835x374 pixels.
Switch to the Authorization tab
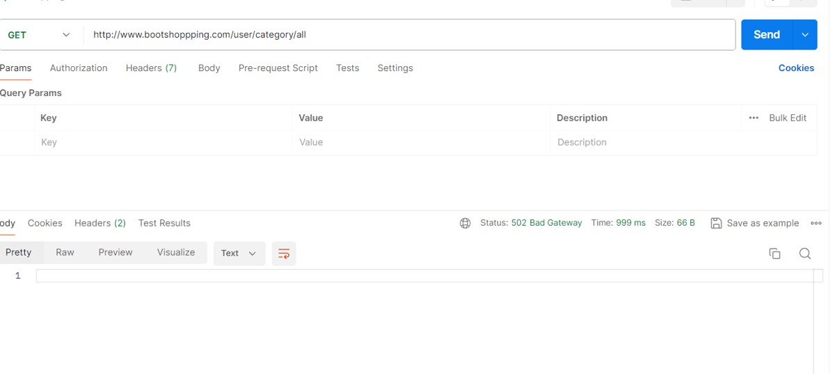[x=79, y=68]
